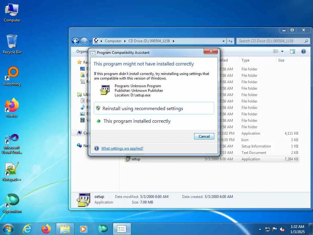Image resolution: width=313 pixels, height=235 pixels.
Task: Open the Supermium desktop shortcut
Action: (12, 203)
